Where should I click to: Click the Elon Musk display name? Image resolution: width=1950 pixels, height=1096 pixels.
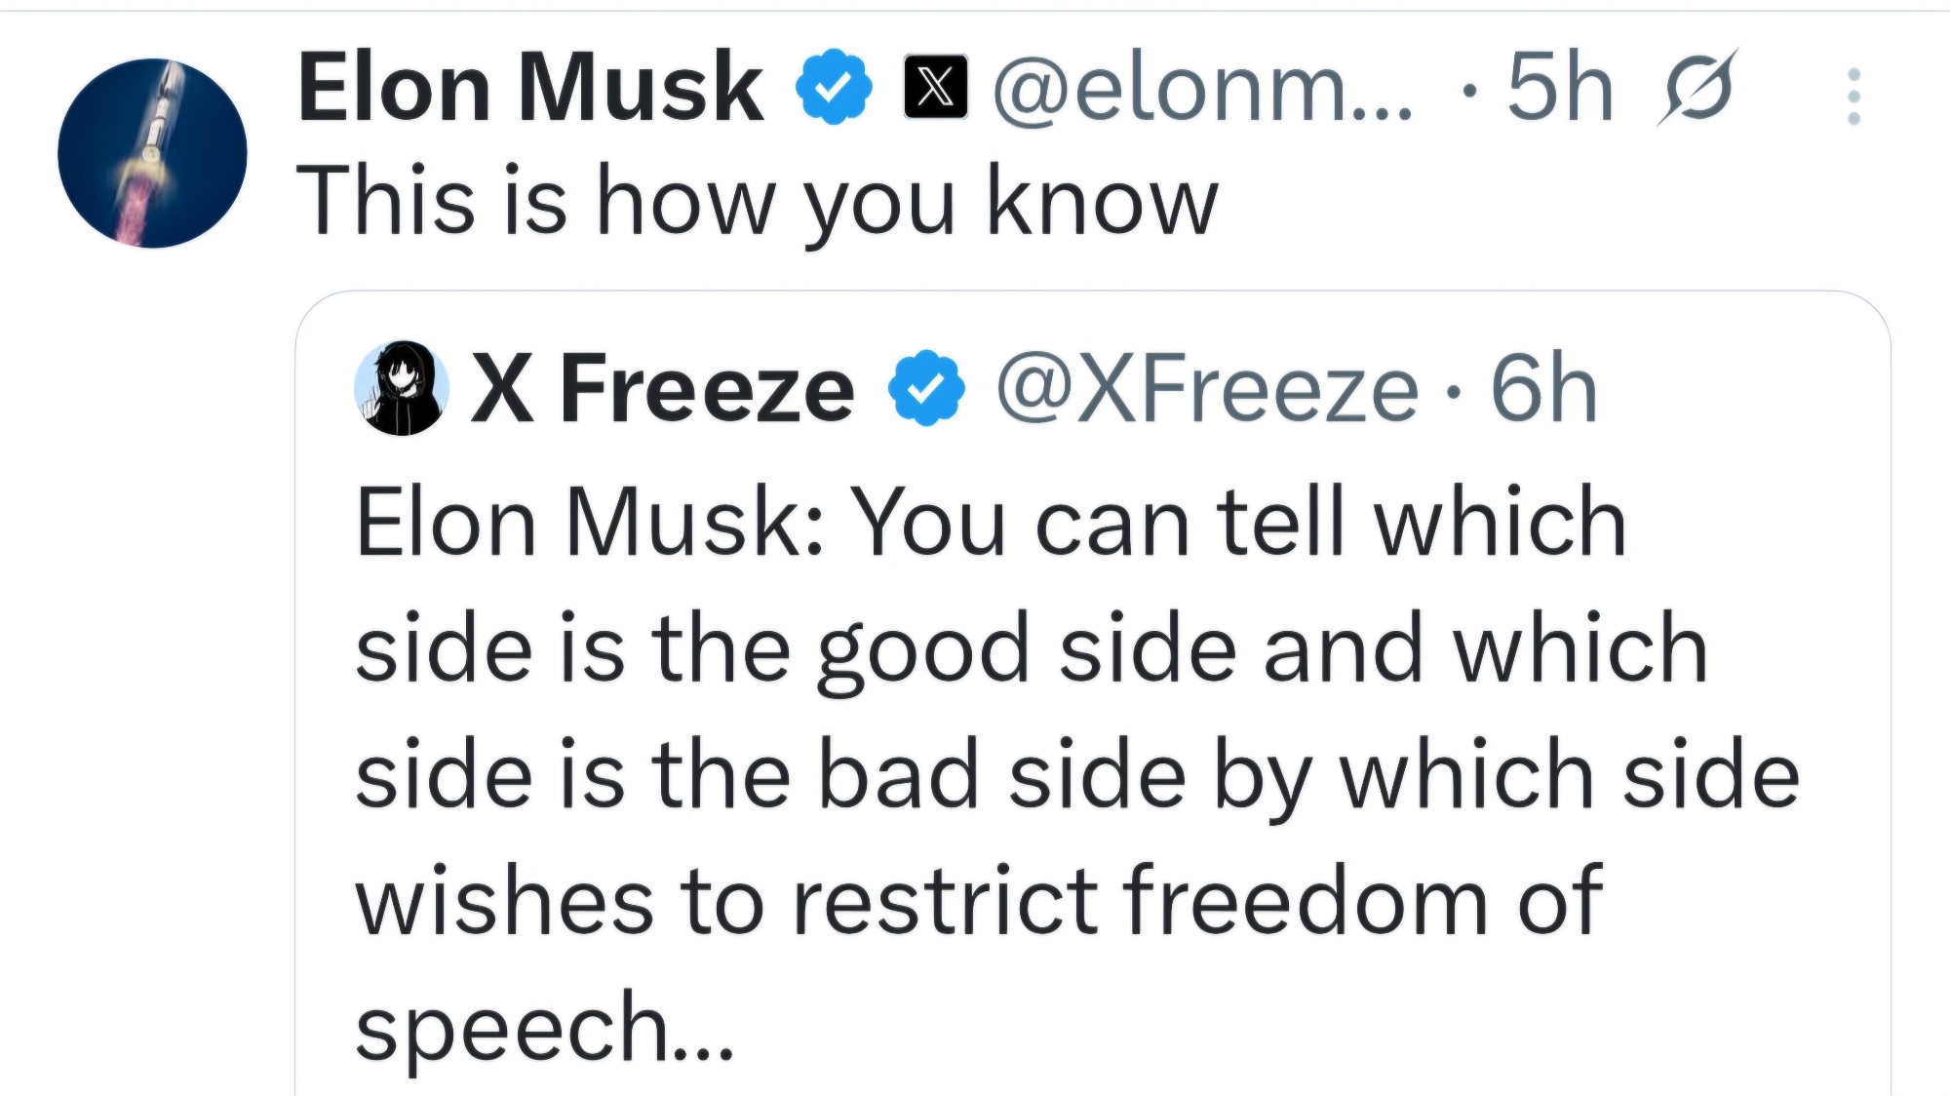point(530,88)
